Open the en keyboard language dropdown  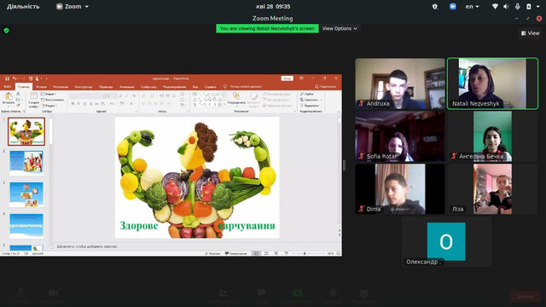472,6
